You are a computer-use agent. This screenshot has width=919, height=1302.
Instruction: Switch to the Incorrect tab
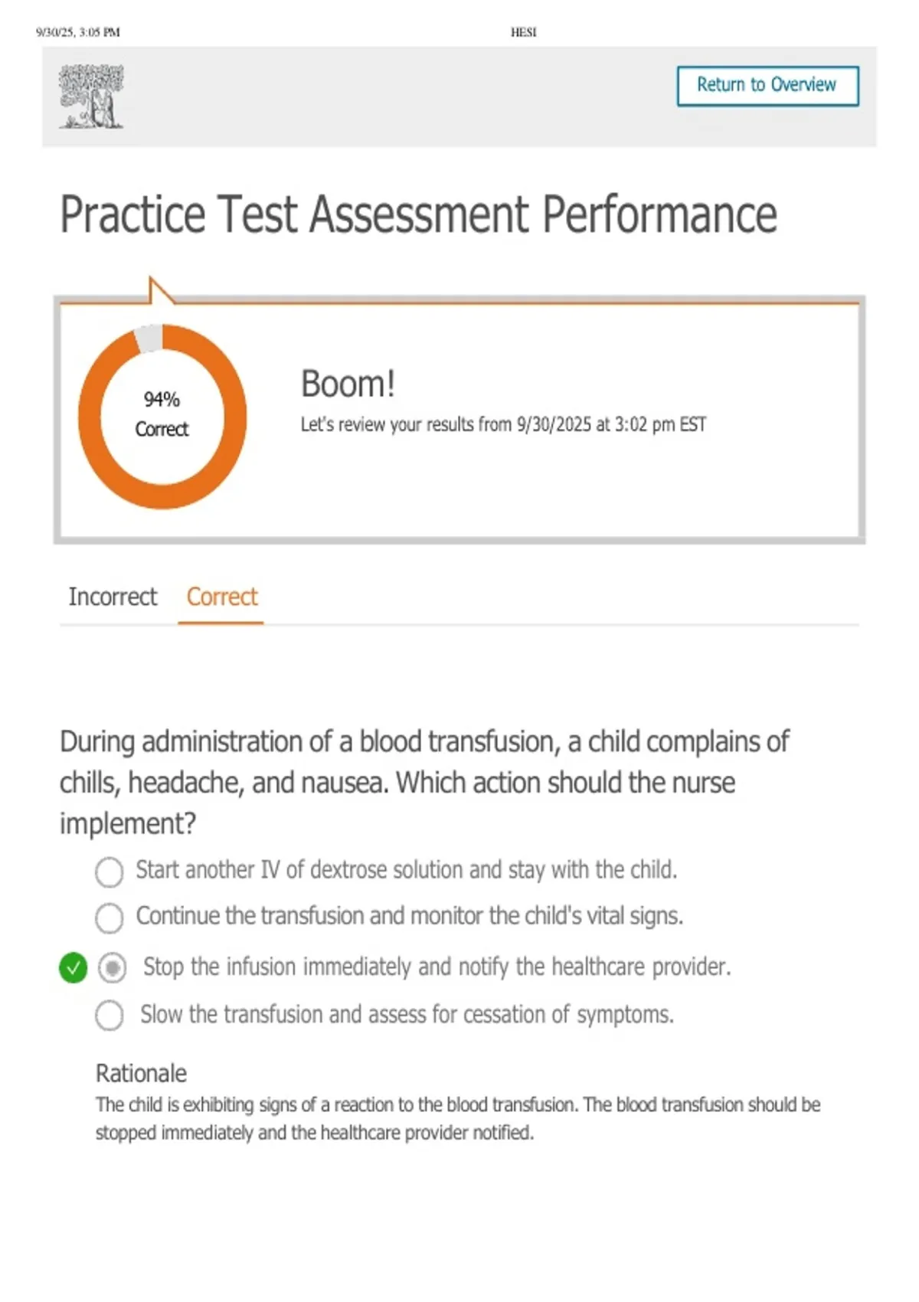click(113, 597)
